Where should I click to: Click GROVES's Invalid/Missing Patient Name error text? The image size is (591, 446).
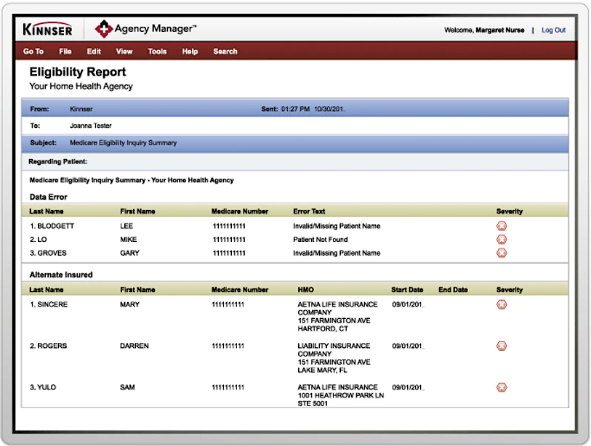click(337, 253)
